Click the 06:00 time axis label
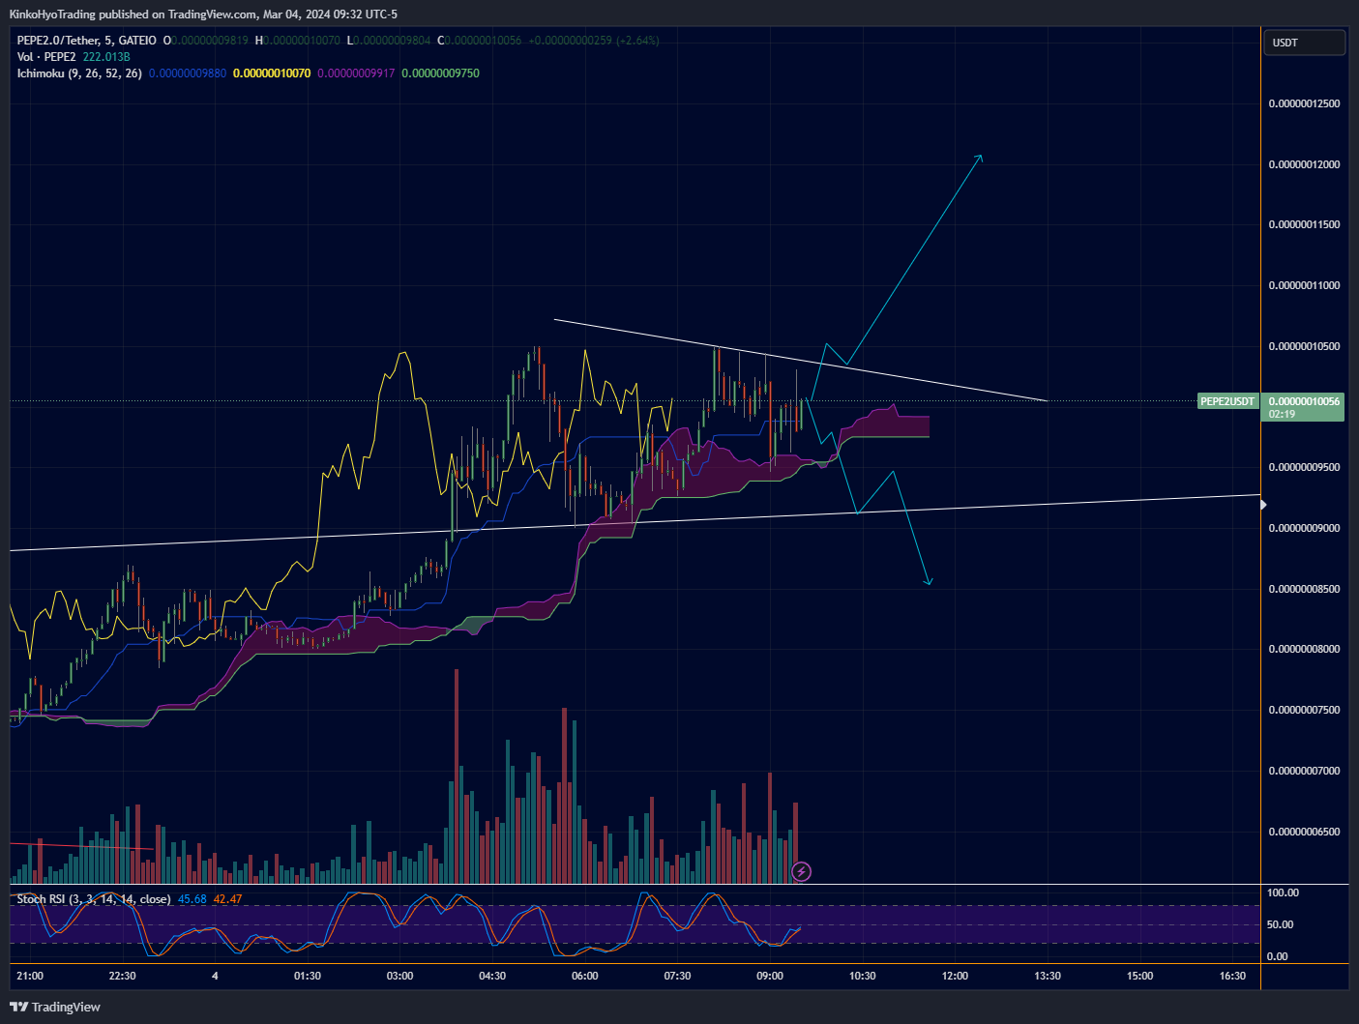 585,976
